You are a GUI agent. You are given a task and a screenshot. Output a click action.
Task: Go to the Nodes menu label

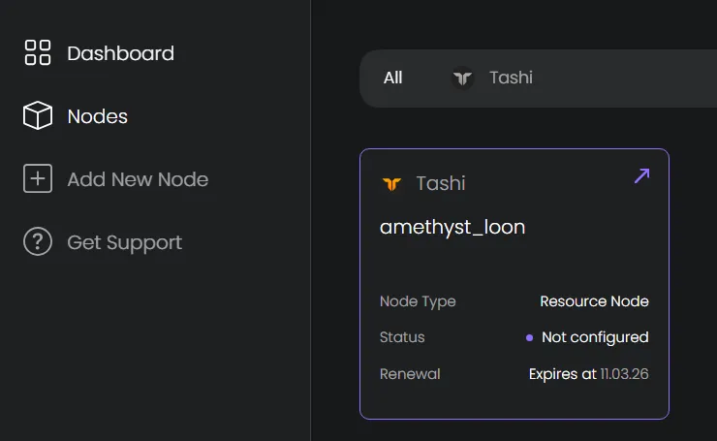point(97,116)
